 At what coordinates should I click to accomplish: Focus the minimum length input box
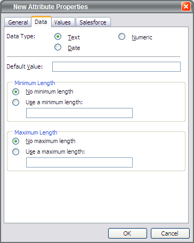[79, 113]
